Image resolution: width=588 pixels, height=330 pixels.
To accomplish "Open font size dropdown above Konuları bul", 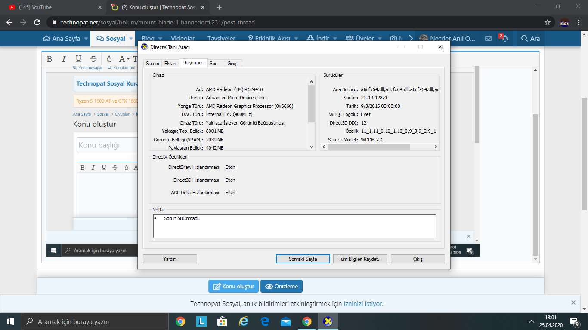I will point(124,59).
